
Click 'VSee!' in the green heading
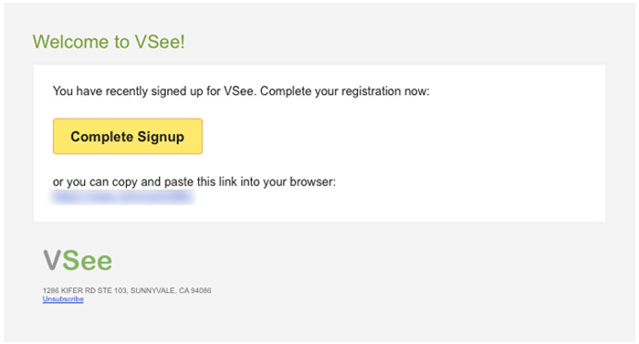point(160,42)
